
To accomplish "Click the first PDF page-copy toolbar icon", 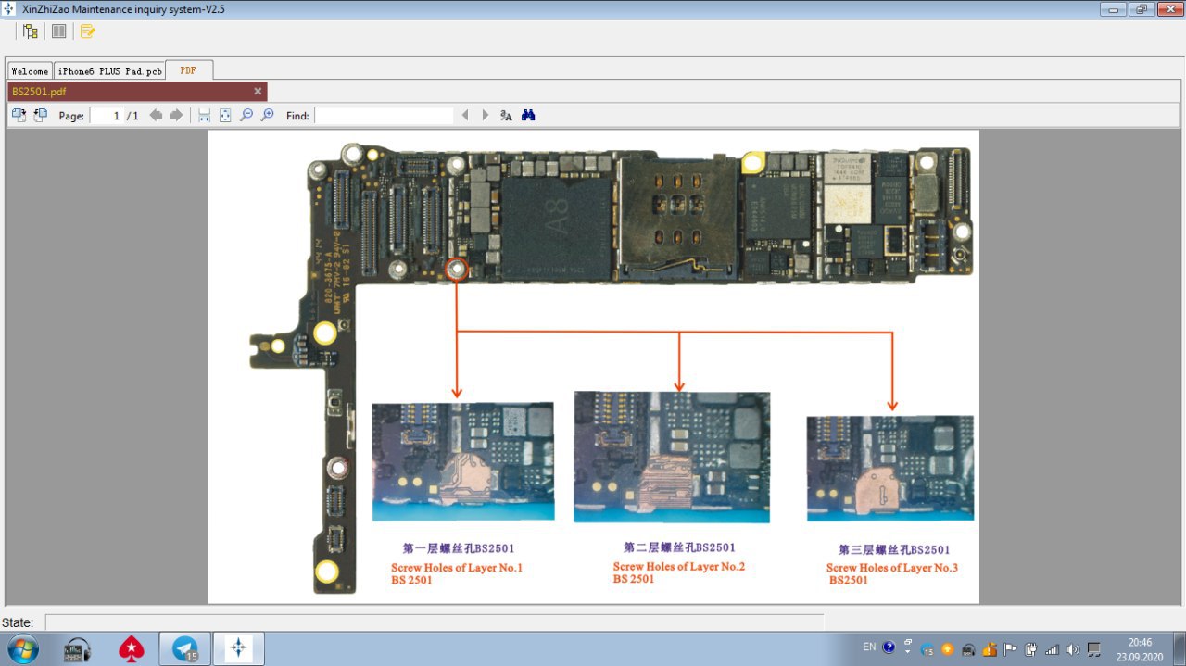I will click(x=19, y=115).
